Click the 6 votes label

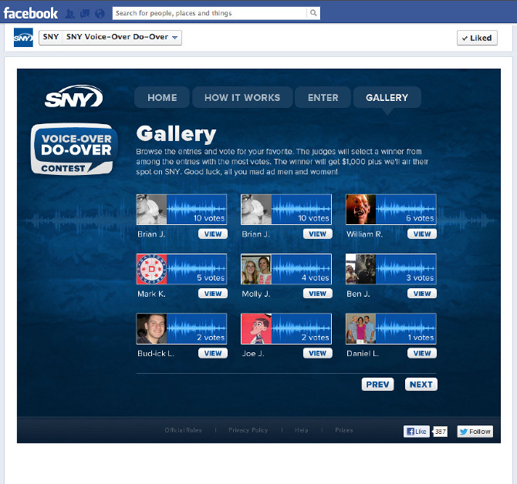point(420,218)
